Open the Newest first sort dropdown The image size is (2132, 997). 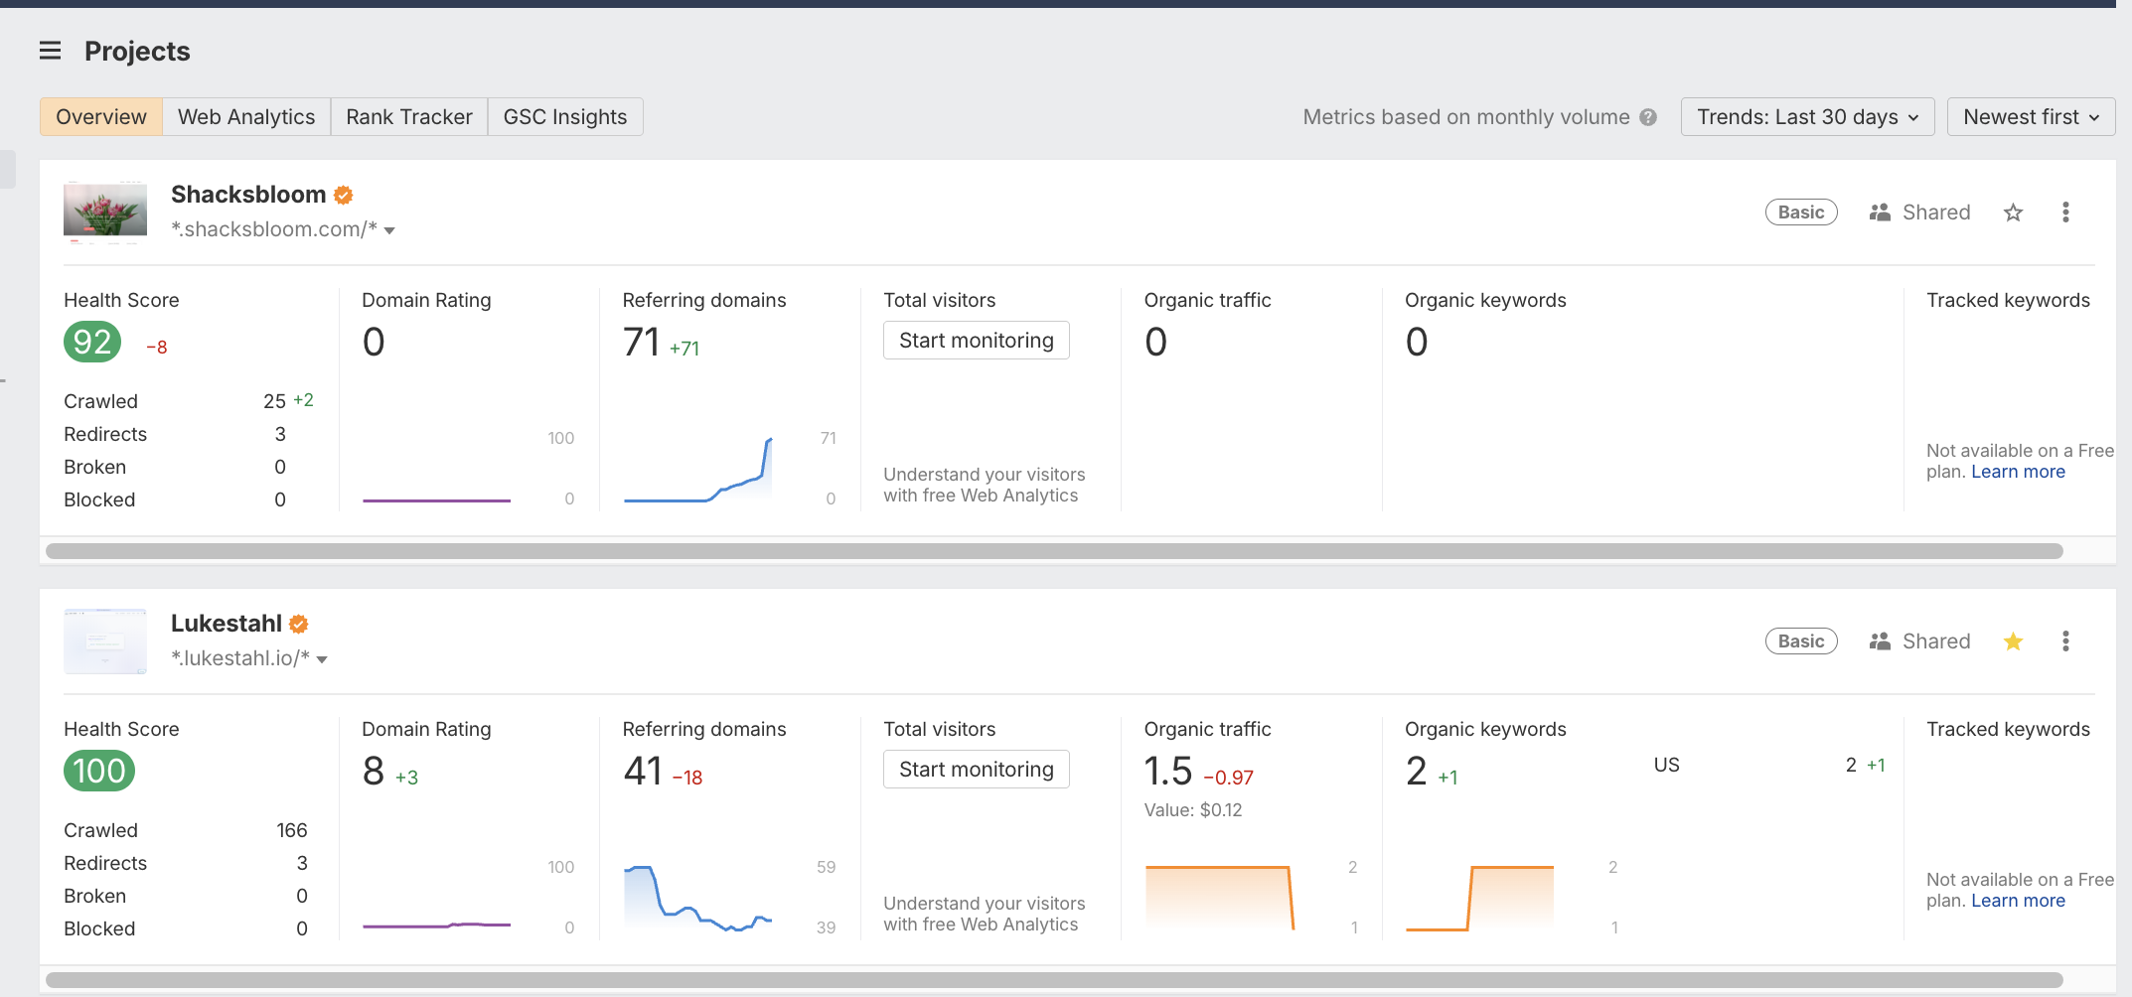[x=2031, y=117]
